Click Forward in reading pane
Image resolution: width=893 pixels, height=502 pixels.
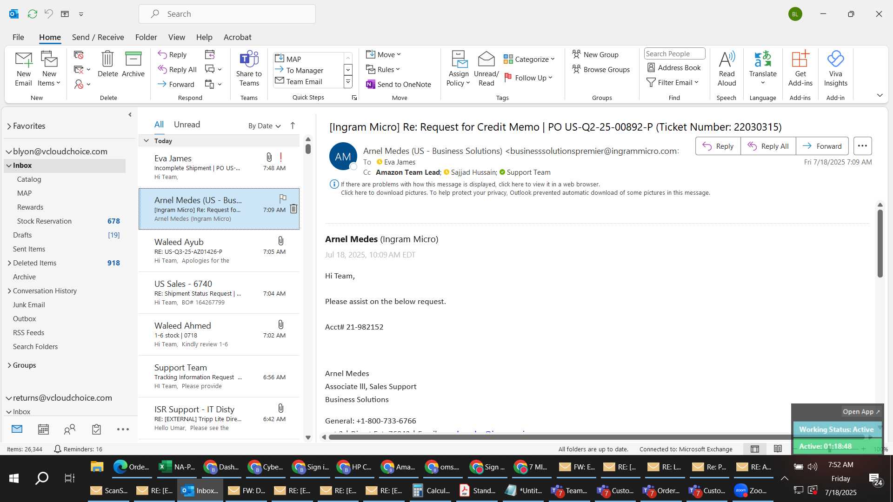[x=822, y=146]
